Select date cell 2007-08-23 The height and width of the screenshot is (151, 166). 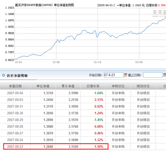pyautogui.click(x=15, y=146)
